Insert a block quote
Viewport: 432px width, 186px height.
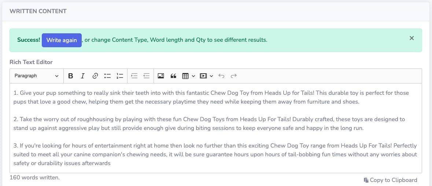point(173,76)
